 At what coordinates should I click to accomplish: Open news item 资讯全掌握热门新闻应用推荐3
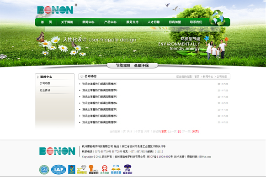100,122
